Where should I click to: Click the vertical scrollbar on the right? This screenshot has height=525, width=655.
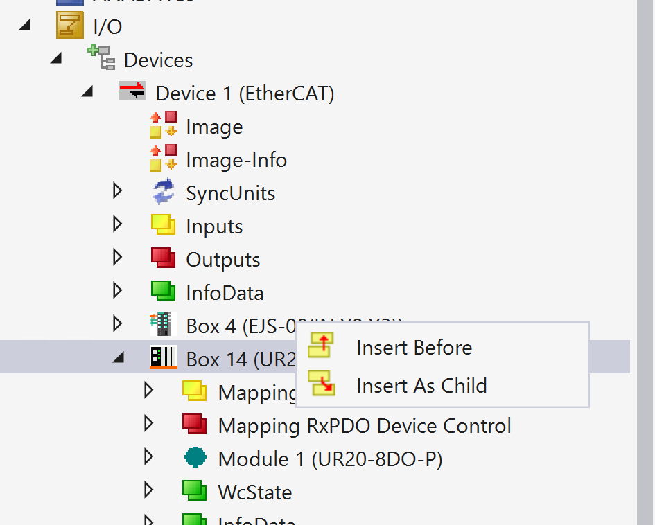[x=645, y=263]
